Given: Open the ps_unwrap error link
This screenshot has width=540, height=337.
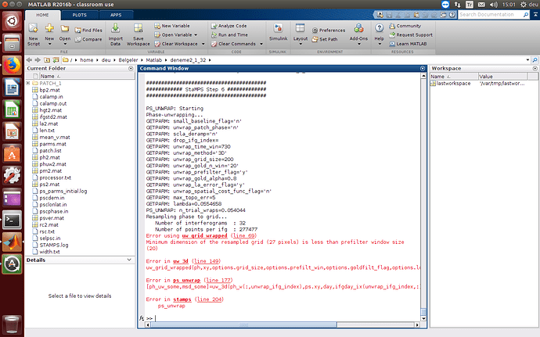Looking at the screenshot, I should [186, 280].
